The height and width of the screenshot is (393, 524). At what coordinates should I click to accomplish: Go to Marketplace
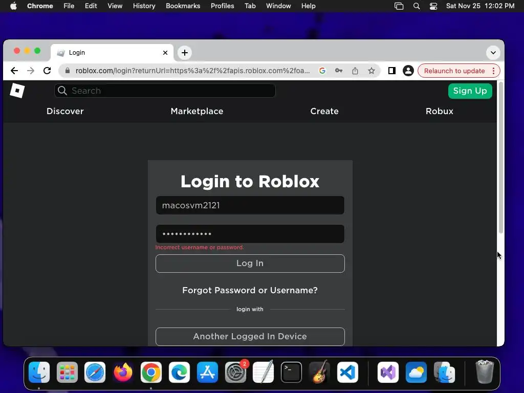click(x=197, y=111)
